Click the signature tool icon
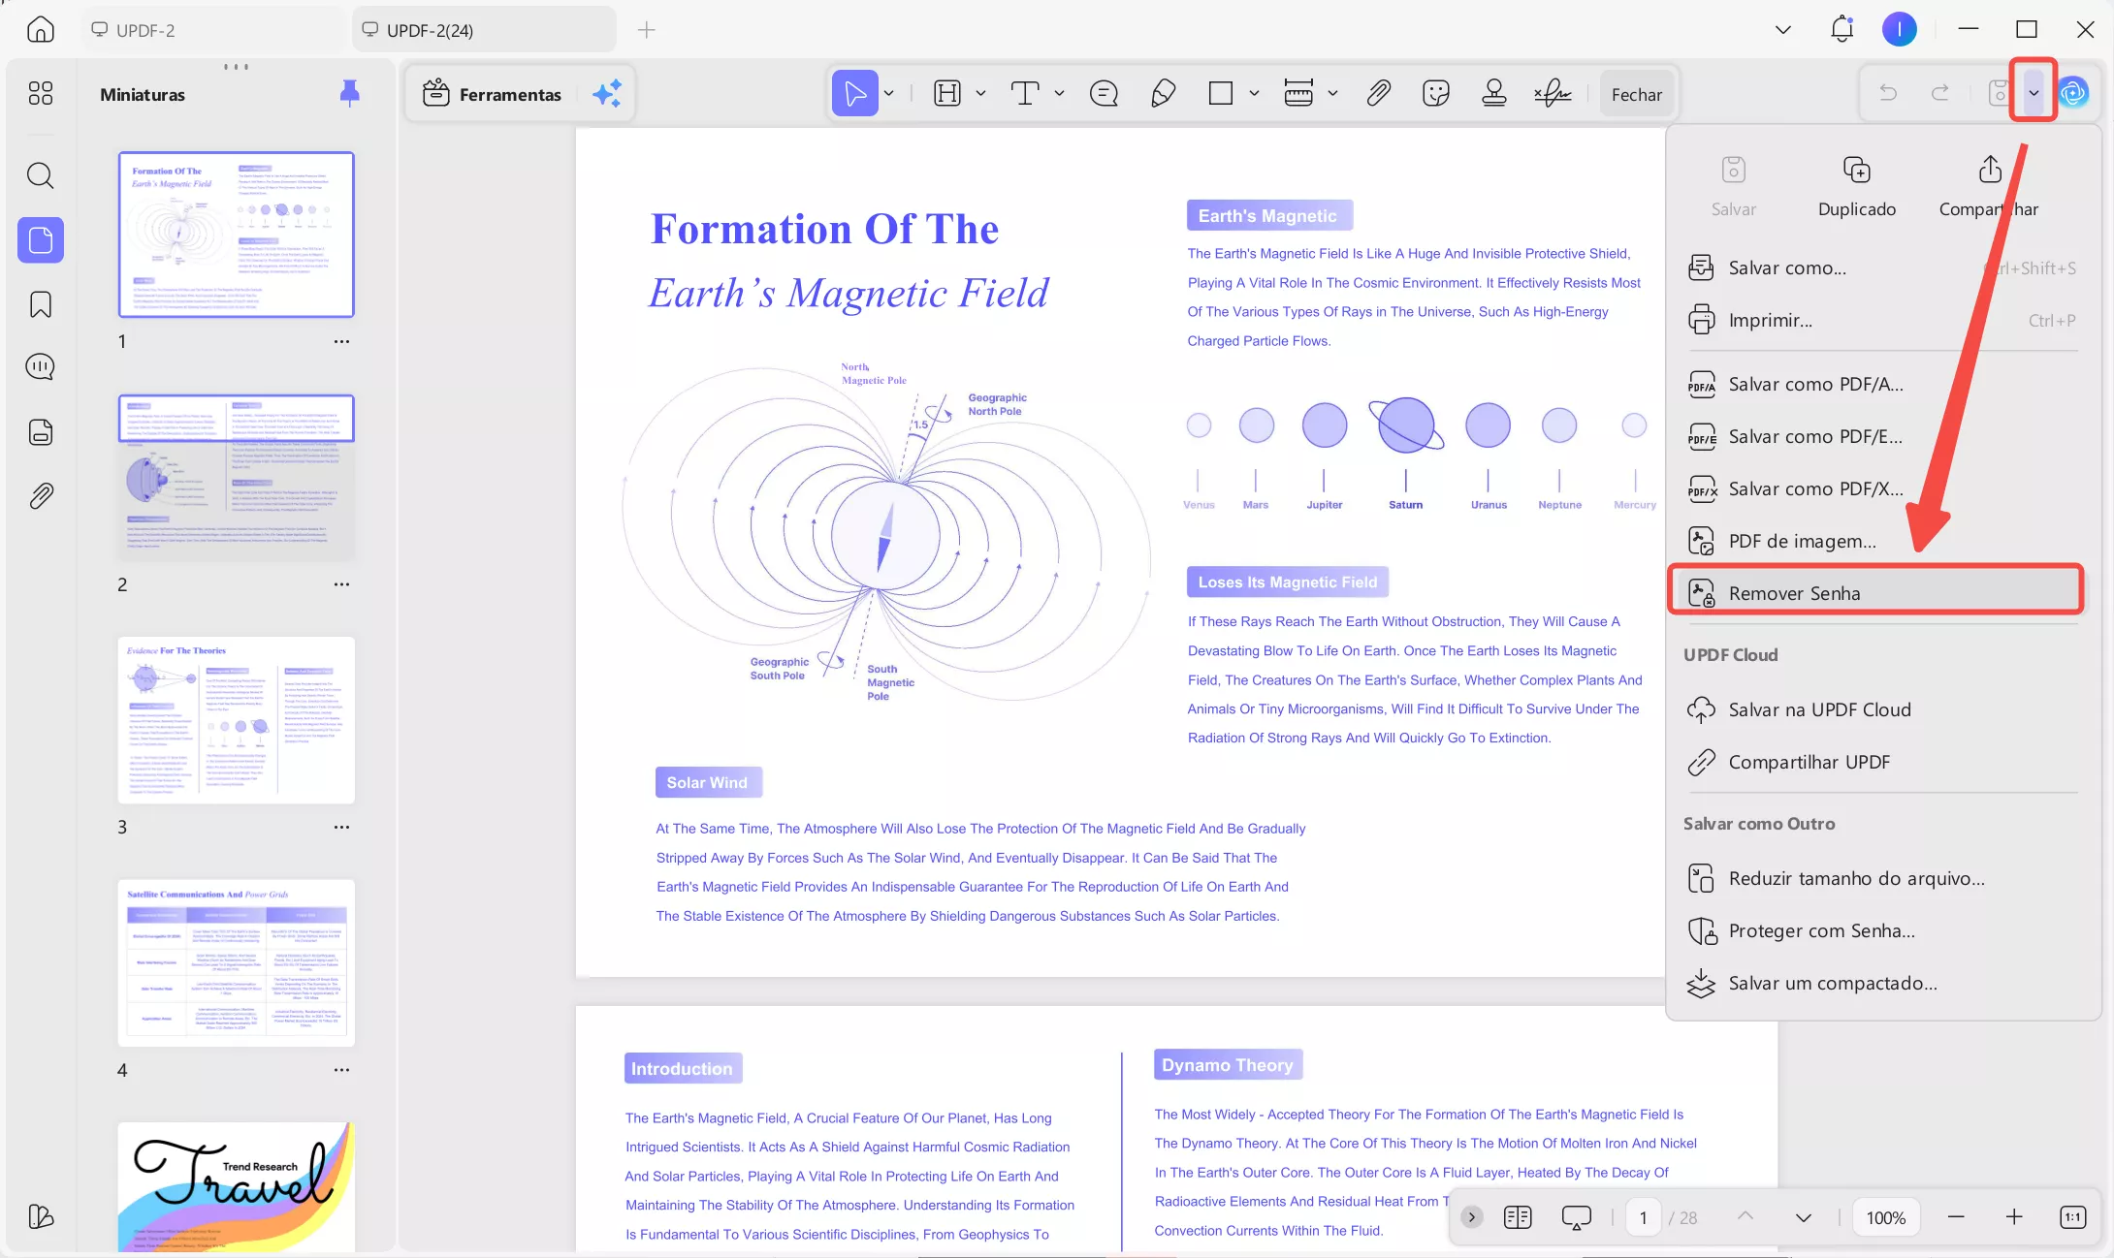 [1553, 94]
